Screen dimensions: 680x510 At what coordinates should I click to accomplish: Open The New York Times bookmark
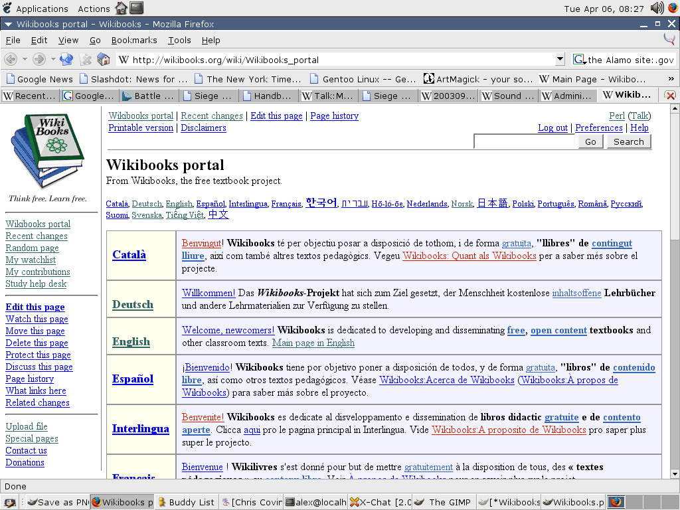point(248,79)
